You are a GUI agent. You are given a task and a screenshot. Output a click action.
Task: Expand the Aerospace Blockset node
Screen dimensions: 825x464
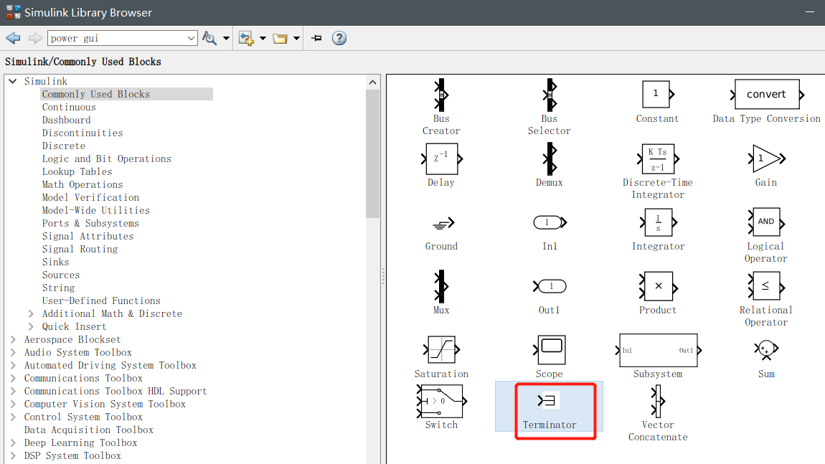13,339
